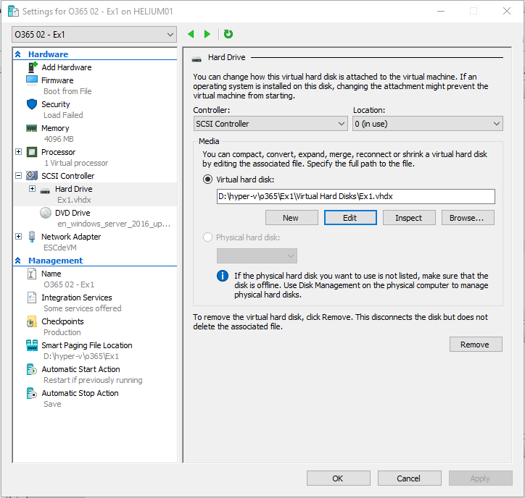
Task: Go to next virtual machine with green forward arrow
Action: pos(207,34)
